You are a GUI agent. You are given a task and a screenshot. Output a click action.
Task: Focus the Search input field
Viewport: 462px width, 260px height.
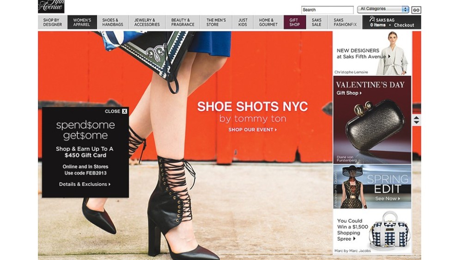[x=327, y=10]
